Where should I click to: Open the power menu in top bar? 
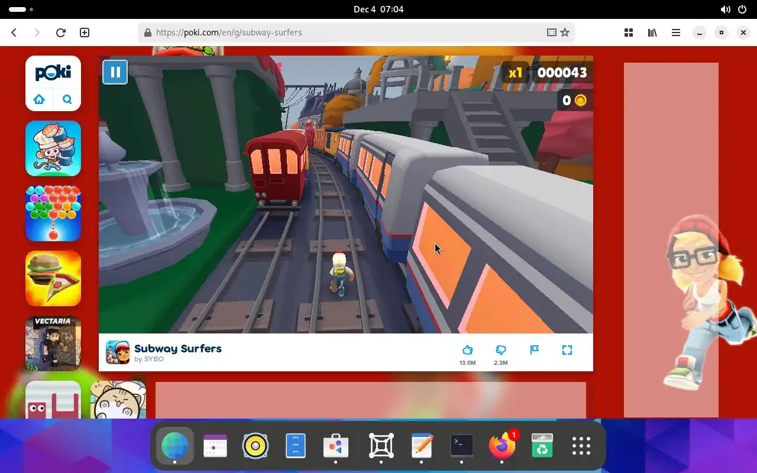(x=742, y=9)
